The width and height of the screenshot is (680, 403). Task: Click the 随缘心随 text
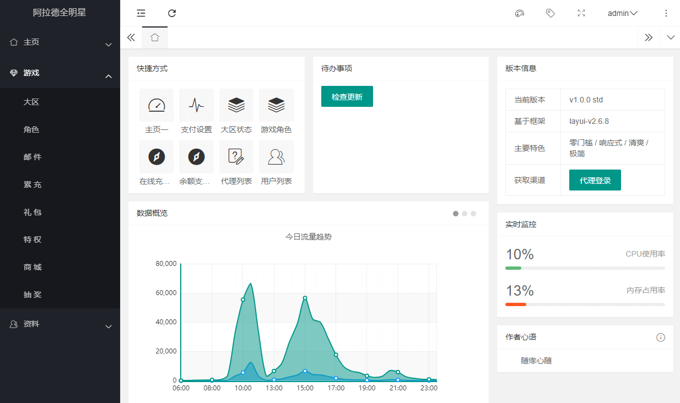536,361
